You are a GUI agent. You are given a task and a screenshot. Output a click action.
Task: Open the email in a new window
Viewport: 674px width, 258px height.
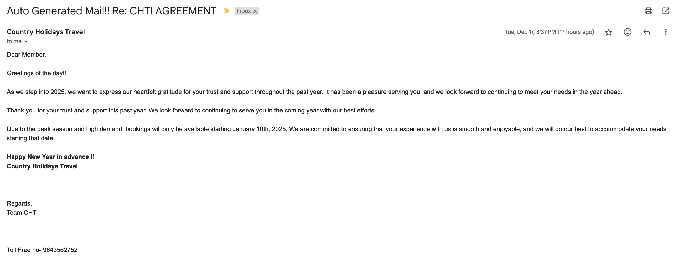(666, 11)
